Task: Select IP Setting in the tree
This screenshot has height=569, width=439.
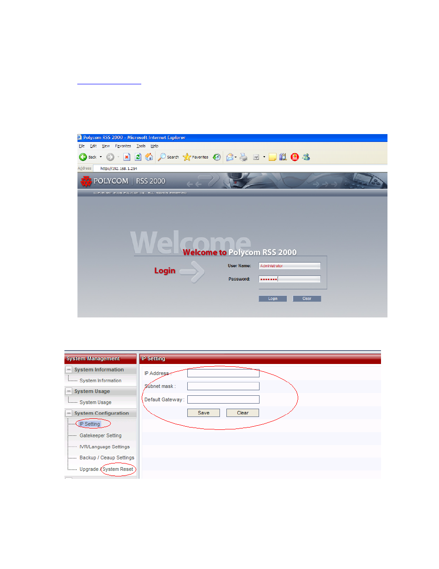Action: coord(90,424)
